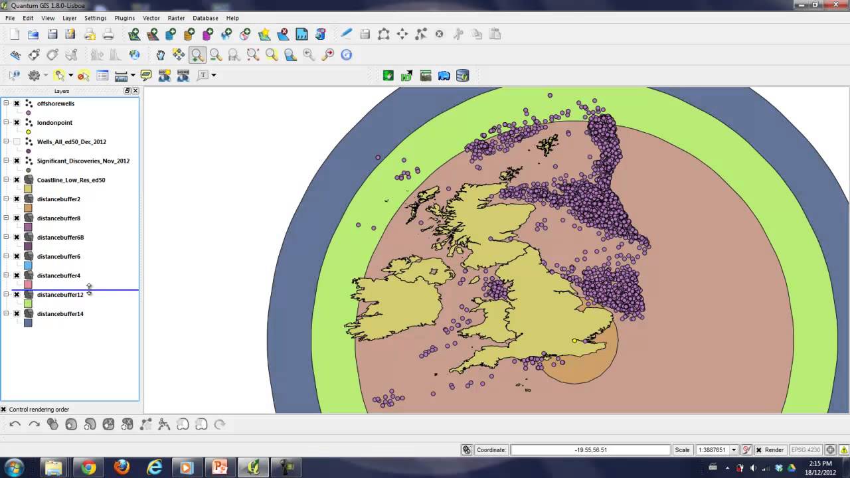This screenshot has height=478, width=850.
Task: Click the EPSG:4230 projection button
Action: (x=805, y=450)
